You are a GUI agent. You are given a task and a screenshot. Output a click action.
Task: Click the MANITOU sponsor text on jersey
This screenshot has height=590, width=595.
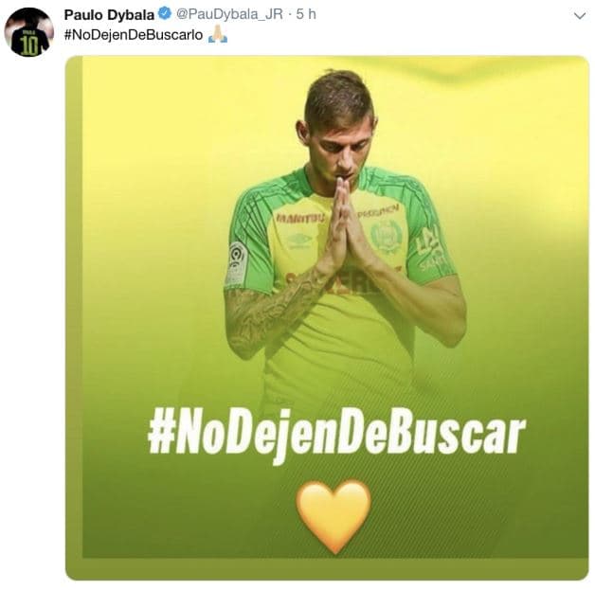[x=300, y=218]
